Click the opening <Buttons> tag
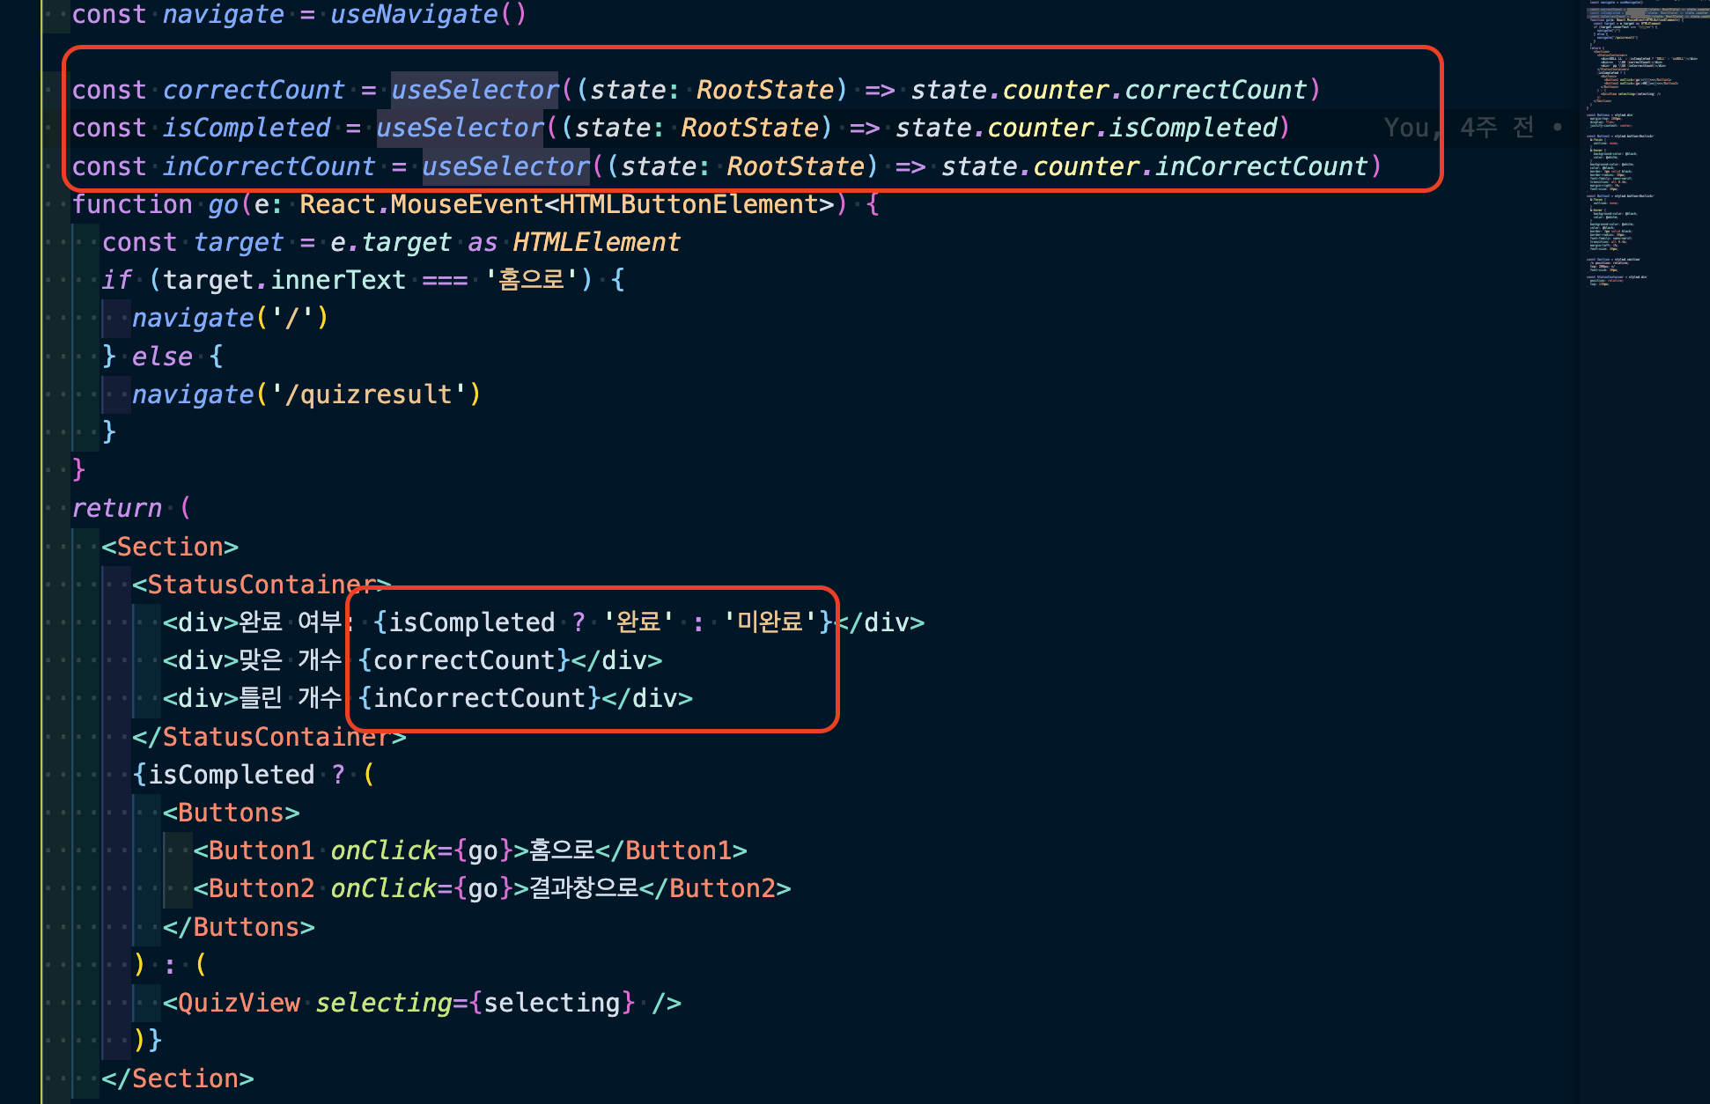 tap(232, 813)
